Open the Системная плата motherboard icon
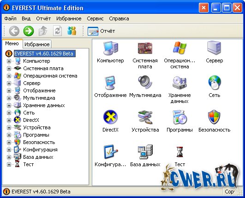Viewport: 245px width, 198px height. pyautogui.click(x=145, y=48)
